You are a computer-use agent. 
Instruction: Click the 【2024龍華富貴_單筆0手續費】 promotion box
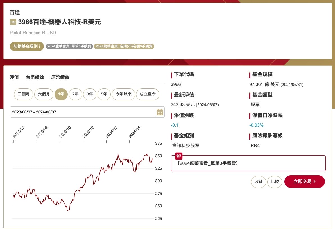[x=248, y=163]
